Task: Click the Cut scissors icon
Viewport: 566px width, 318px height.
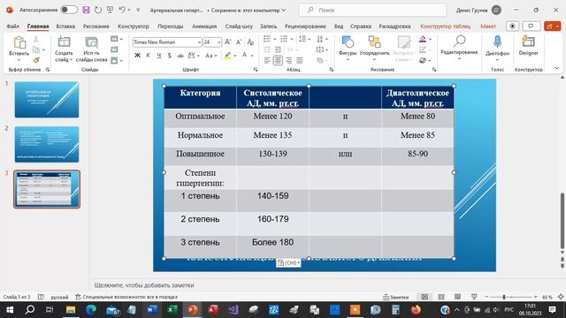Action: [x=35, y=39]
